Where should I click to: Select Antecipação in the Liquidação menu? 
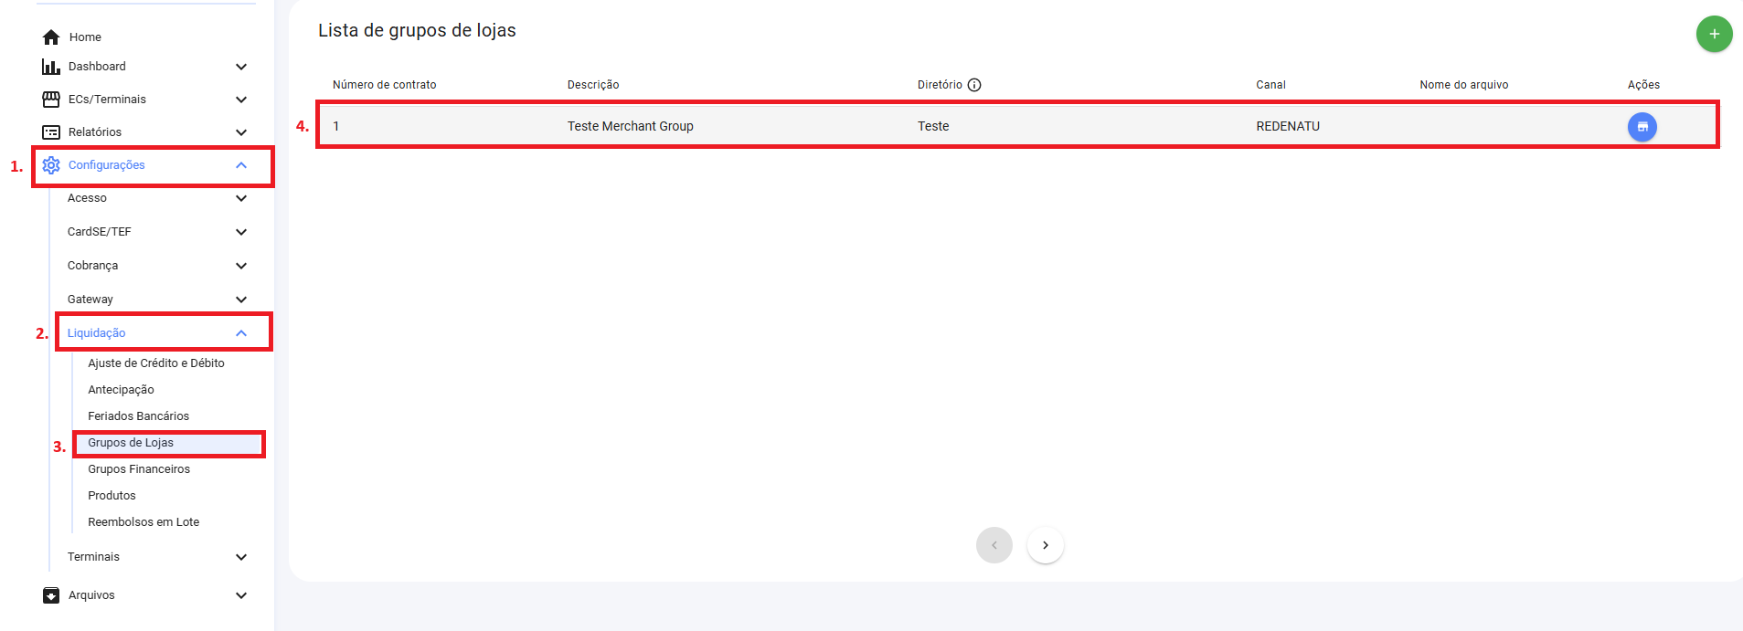[x=121, y=390]
